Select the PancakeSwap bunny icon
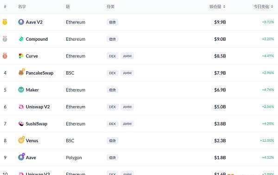This screenshot has height=175, width=278. point(21,72)
